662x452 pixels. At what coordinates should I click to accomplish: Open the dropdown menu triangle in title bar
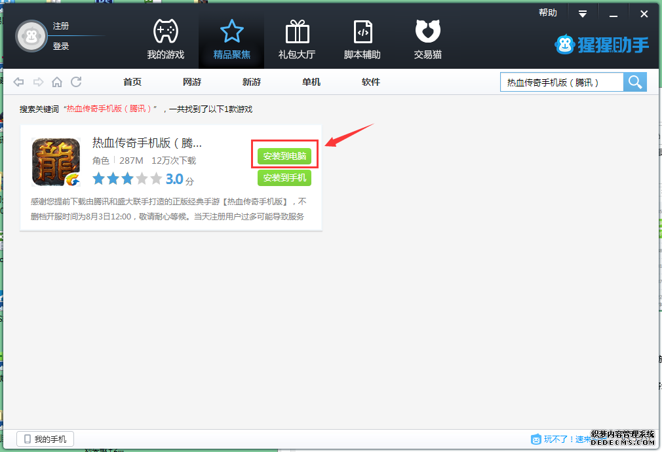(x=583, y=14)
